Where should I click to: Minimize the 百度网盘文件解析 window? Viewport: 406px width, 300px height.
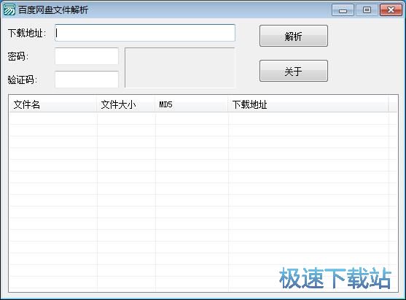(343, 10)
